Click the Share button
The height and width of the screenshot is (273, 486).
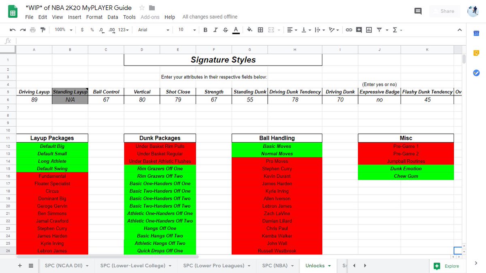click(445, 11)
